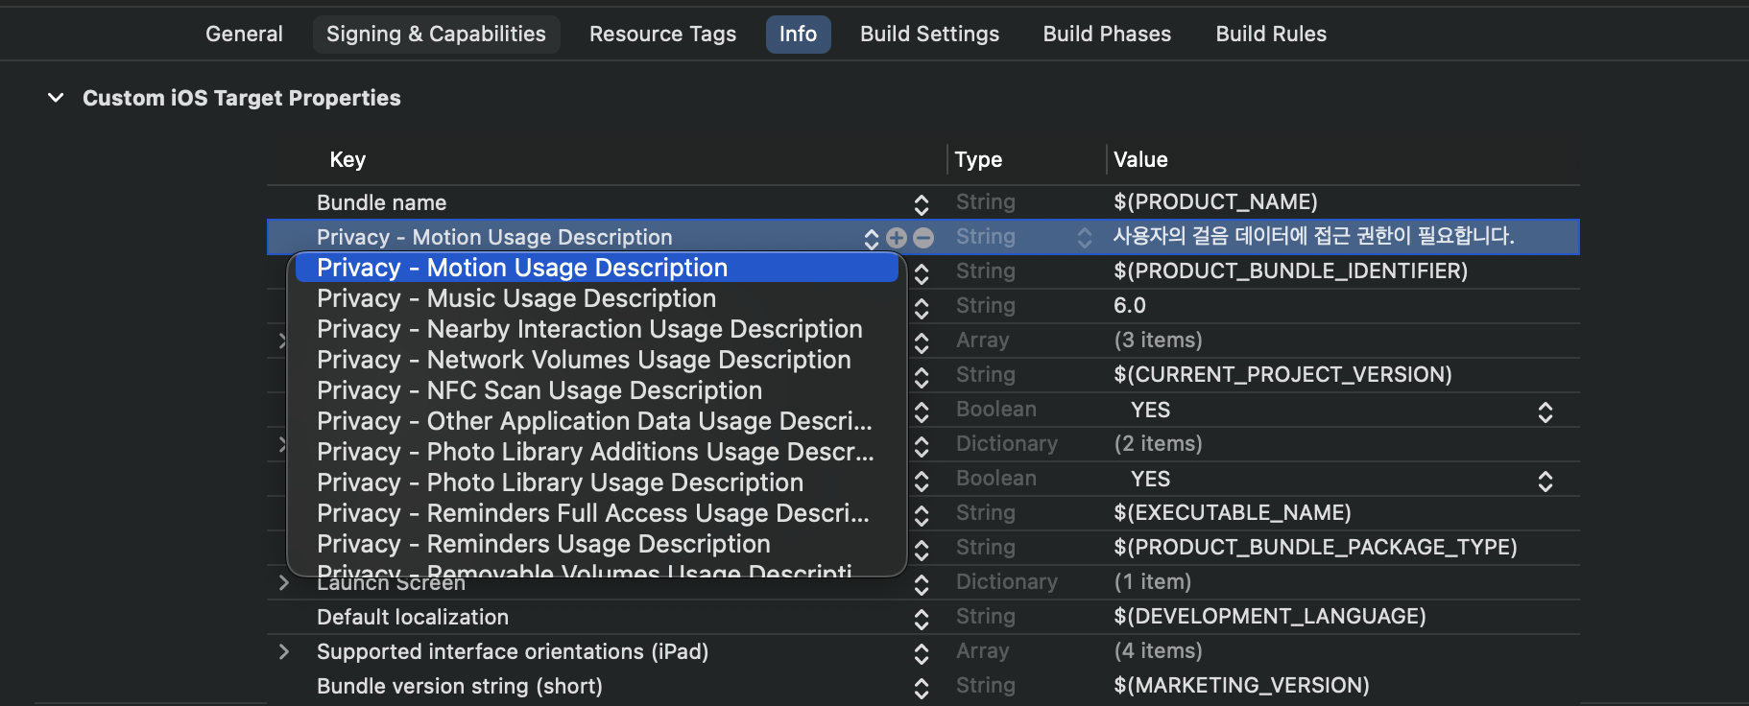1749x706 pixels.
Task: Expand the Launch Screen row
Action: tap(283, 583)
